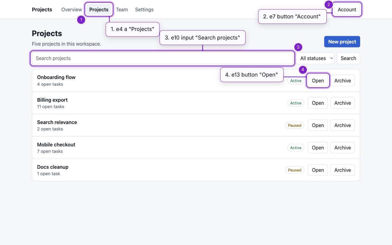Open the Docs cleanup project
392x245 pixels.
coord(318,170)
